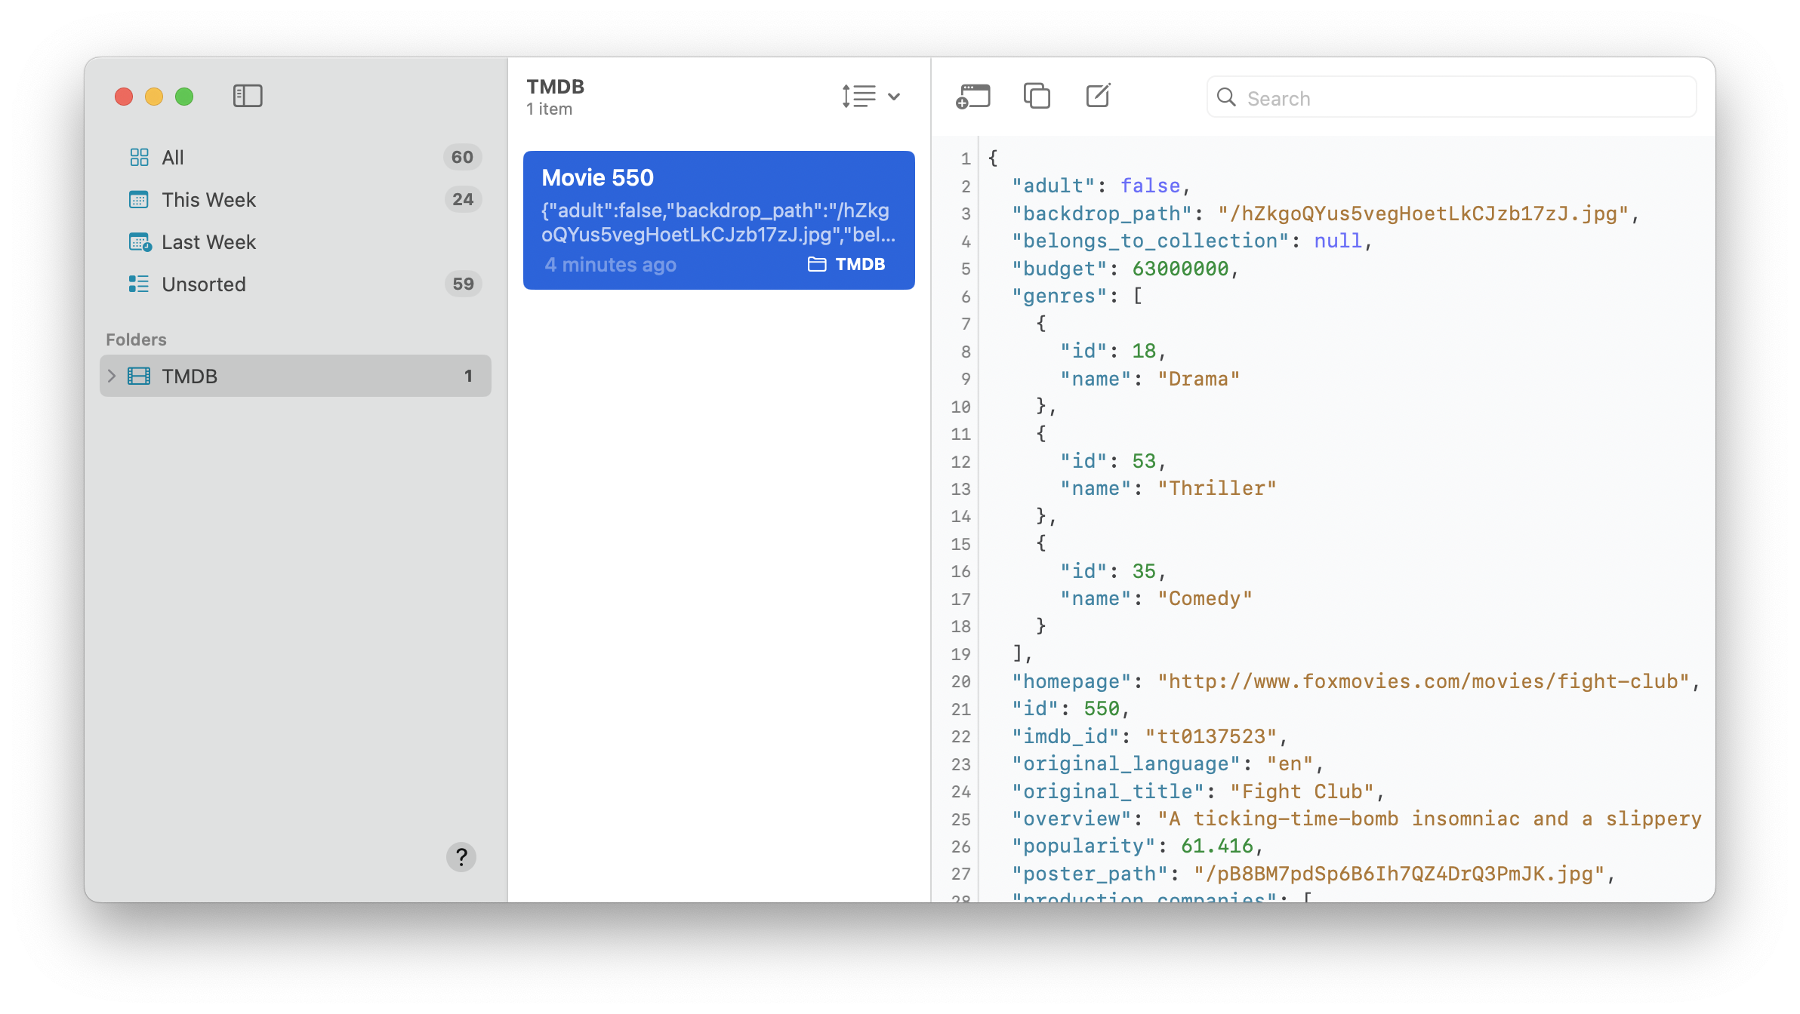Click the magnifying glass search icon

point(1227,97)
